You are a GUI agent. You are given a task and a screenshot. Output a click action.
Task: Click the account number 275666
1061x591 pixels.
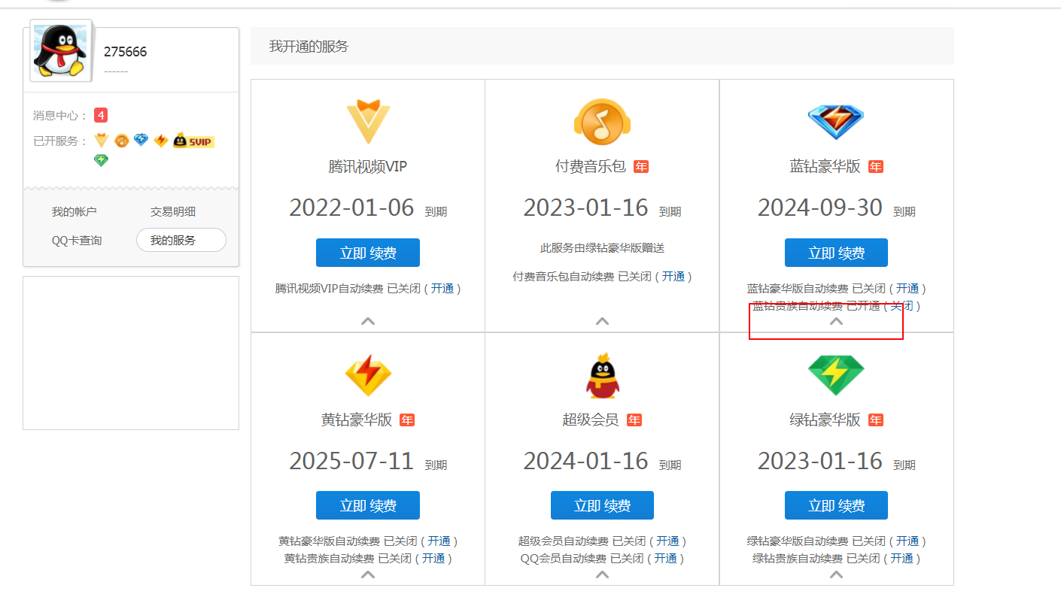[126, 52]
